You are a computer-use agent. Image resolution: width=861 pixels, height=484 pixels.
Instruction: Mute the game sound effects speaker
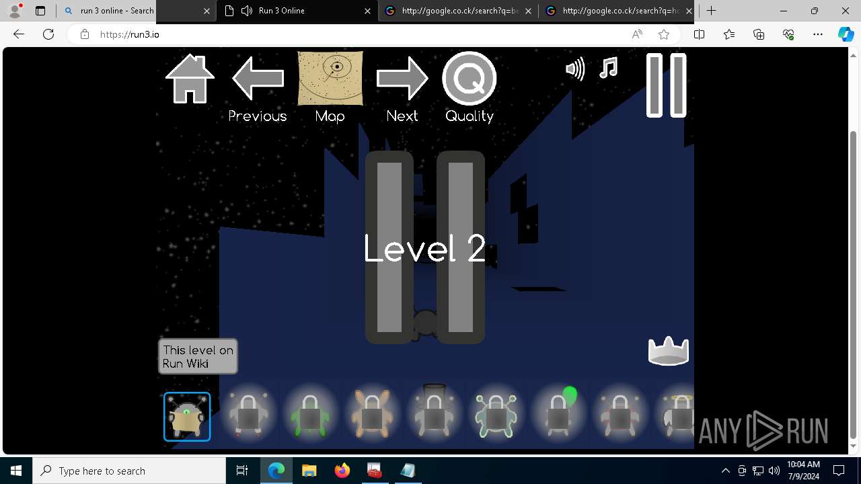tap(575, 69)
